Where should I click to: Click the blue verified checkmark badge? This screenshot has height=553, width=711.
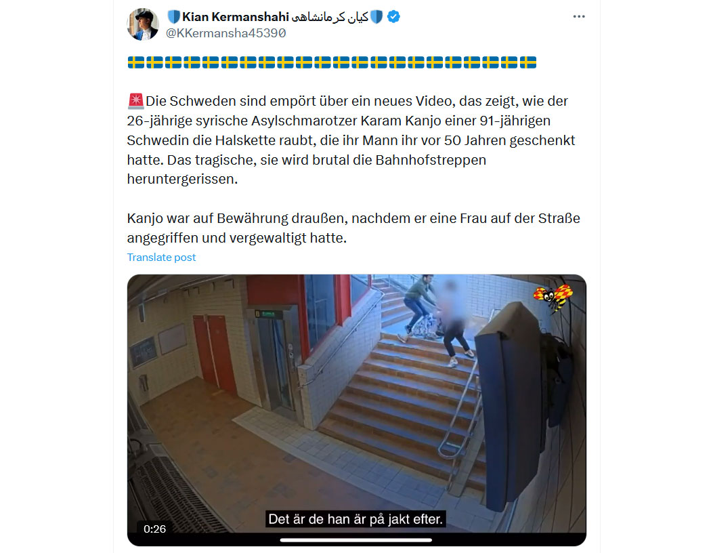(x=393, y=17)
